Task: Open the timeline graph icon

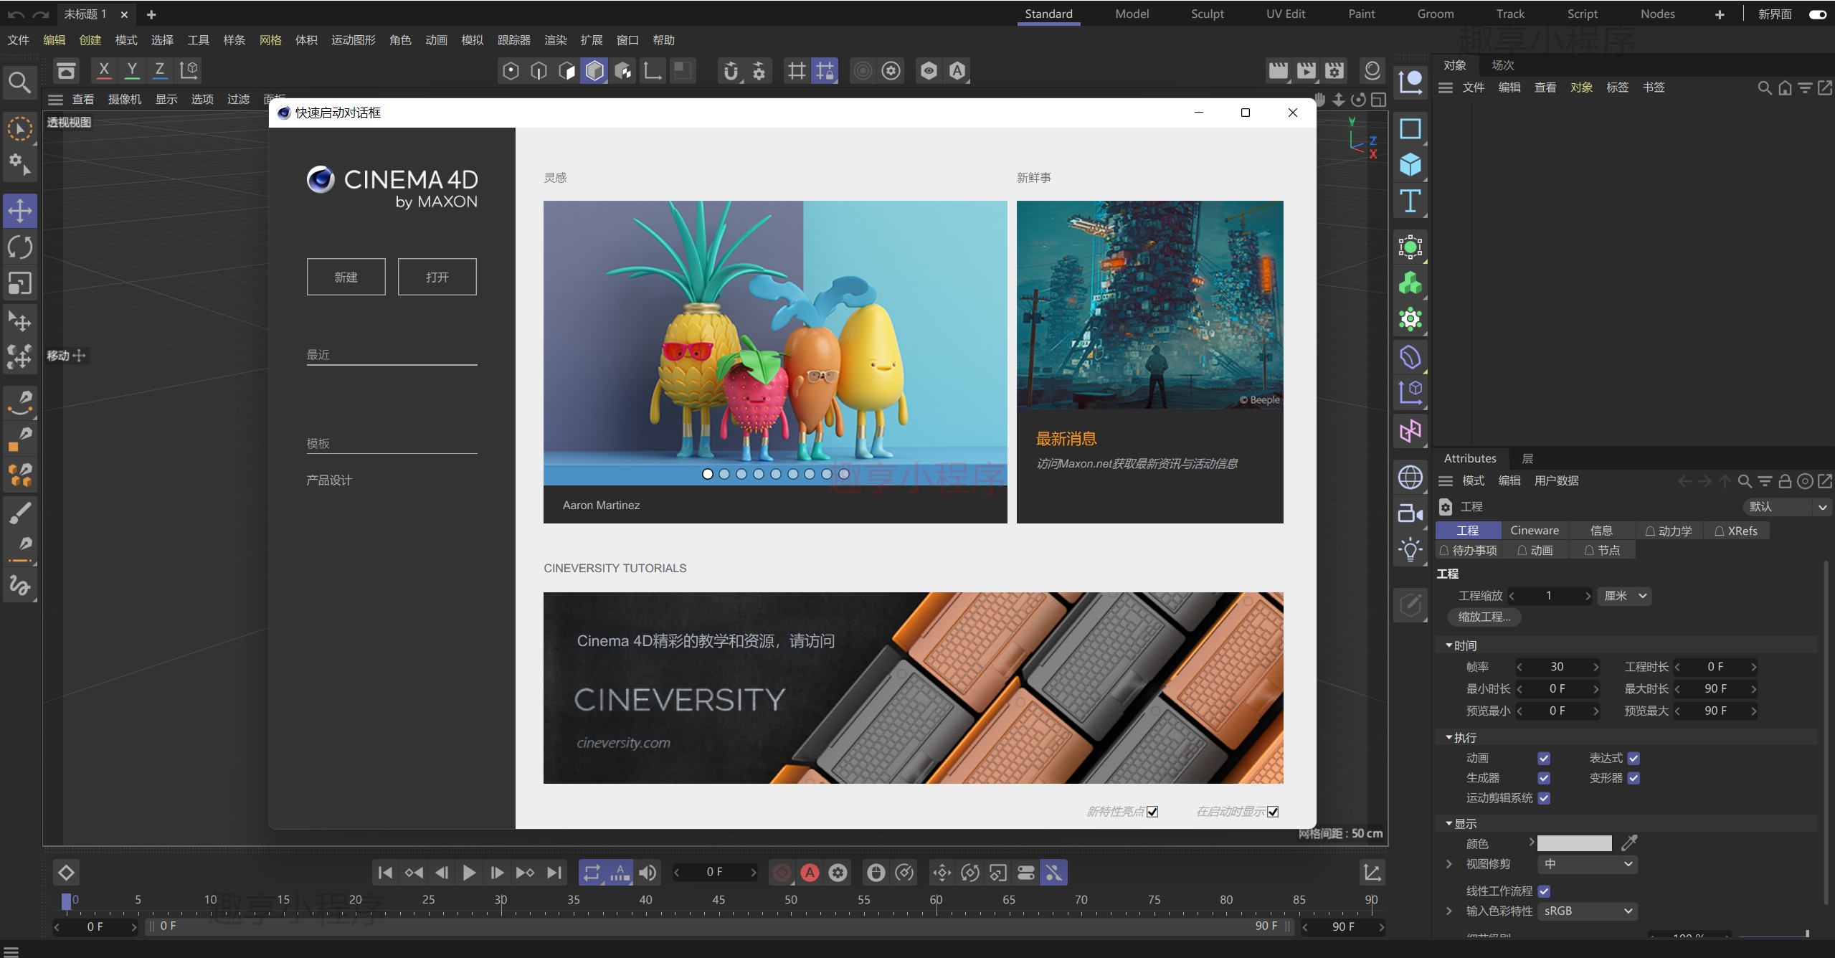Action: (1372, 873)
